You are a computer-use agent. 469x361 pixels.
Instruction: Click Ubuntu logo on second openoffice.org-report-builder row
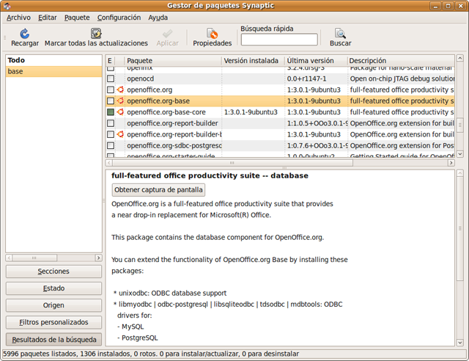pos(120,134)
